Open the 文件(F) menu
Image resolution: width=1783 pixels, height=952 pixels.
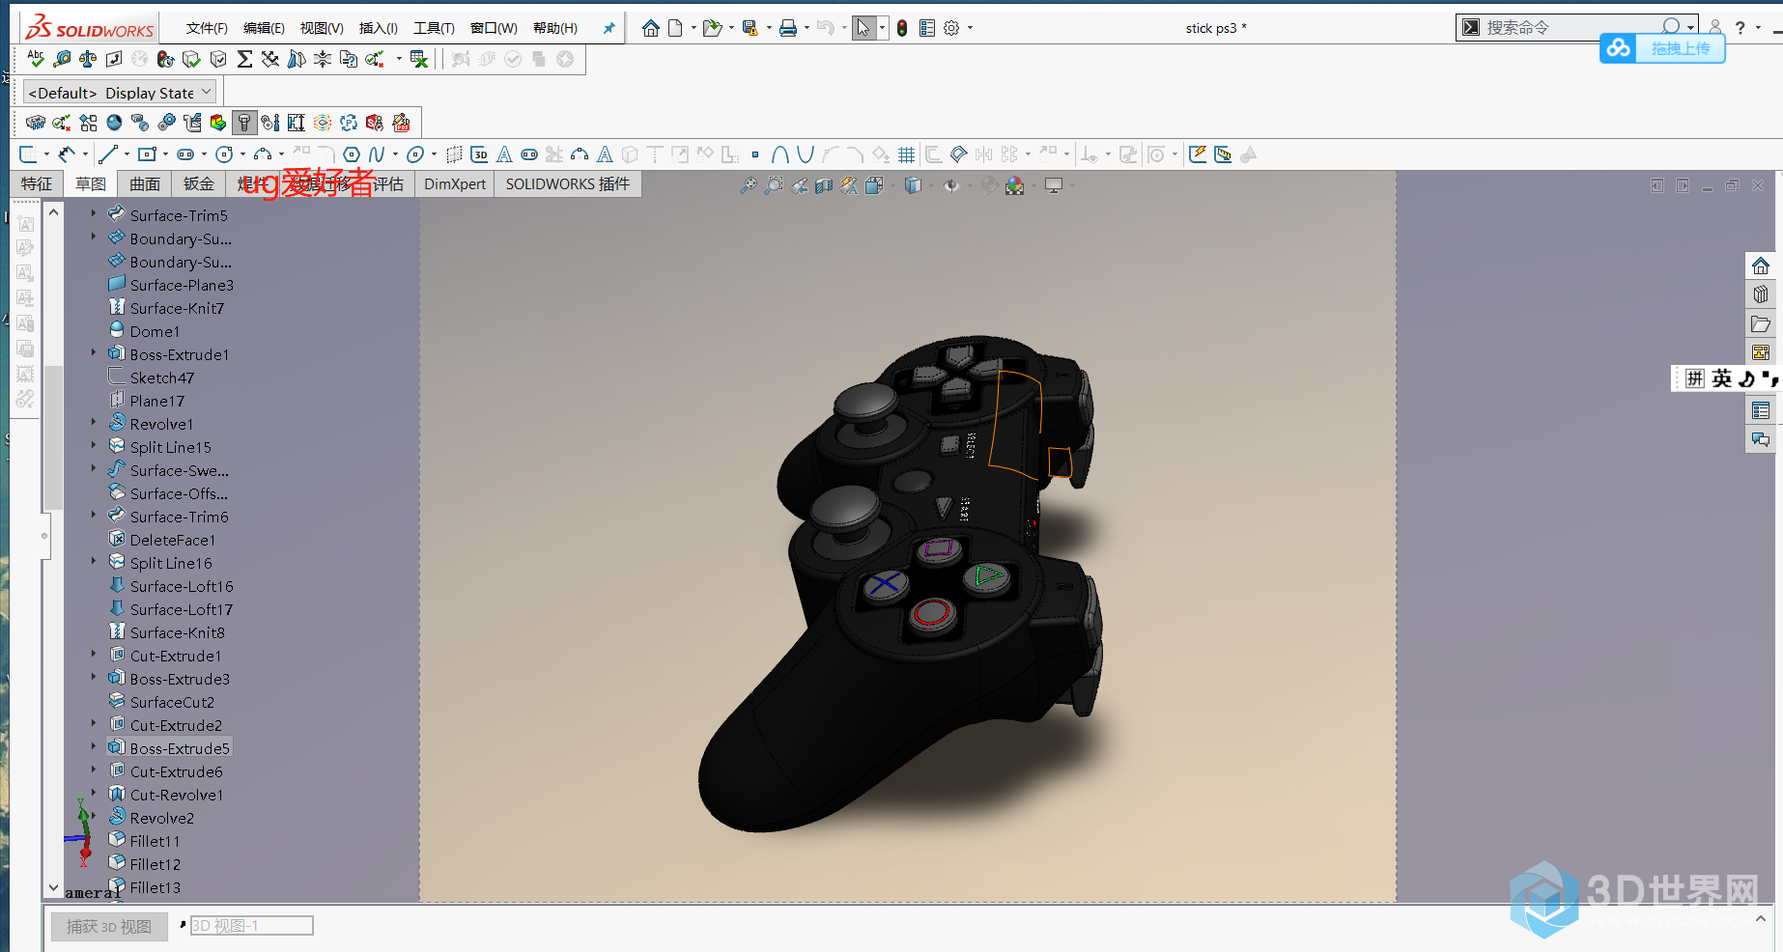207,28
